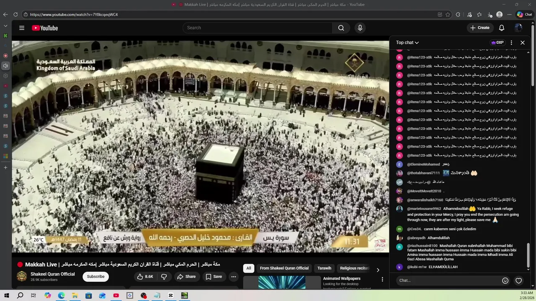Click the 0XP points badge
The width and height of the screenshot is (536, 301).
click(x=497, y=43)
